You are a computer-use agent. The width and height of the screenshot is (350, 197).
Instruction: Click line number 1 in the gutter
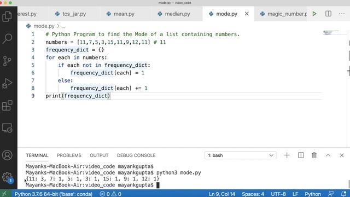point(33,34)
